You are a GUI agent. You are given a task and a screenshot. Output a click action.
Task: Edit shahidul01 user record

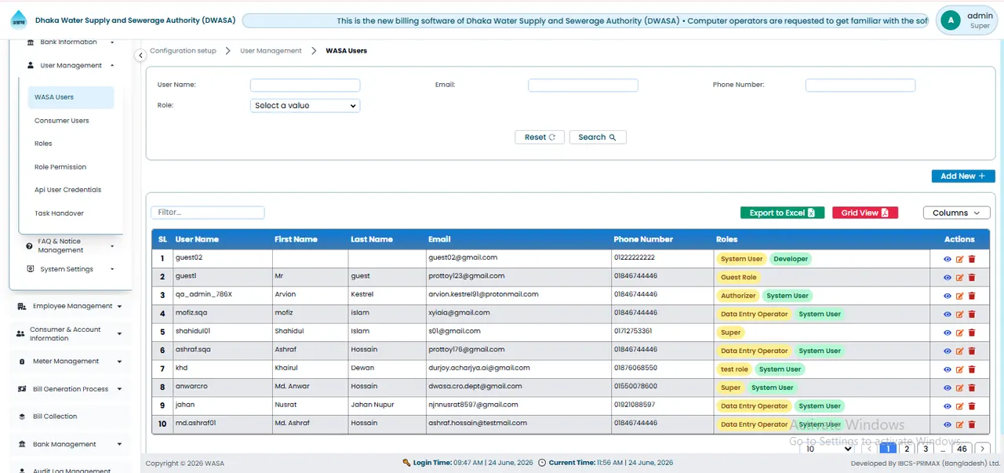[959, 333]
